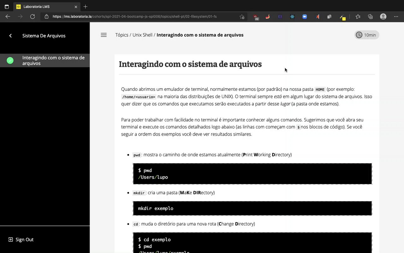Open the Favorites list icon

click(358, 16)
